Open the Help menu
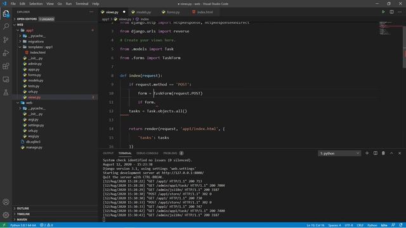Image resolution: width=406 pixels, height=228 pixels. point(96,4)
